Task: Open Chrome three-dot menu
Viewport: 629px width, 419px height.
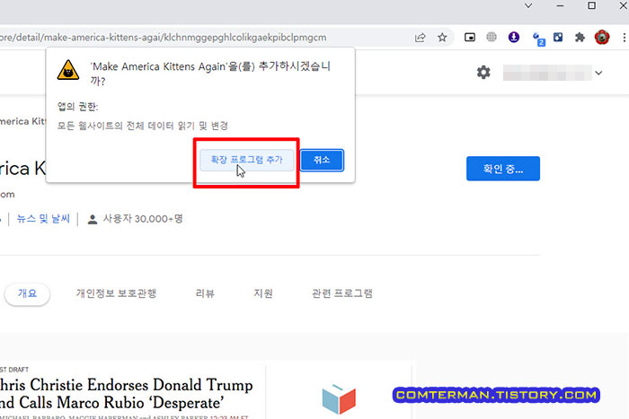Action: (624, 38)
